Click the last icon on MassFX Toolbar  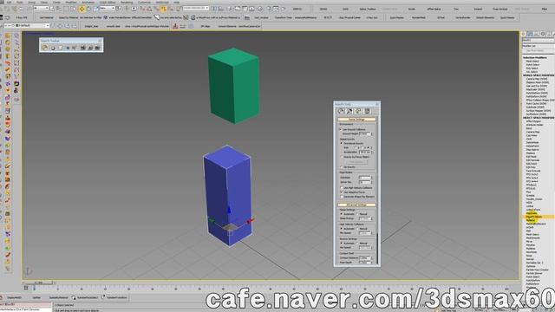pyautogui.click(x=97, y=48)
